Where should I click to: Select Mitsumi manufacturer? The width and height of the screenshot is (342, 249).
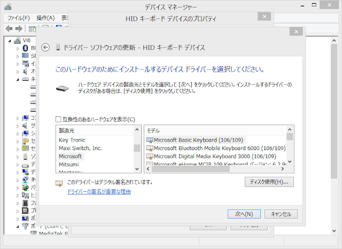pos(69,165)
